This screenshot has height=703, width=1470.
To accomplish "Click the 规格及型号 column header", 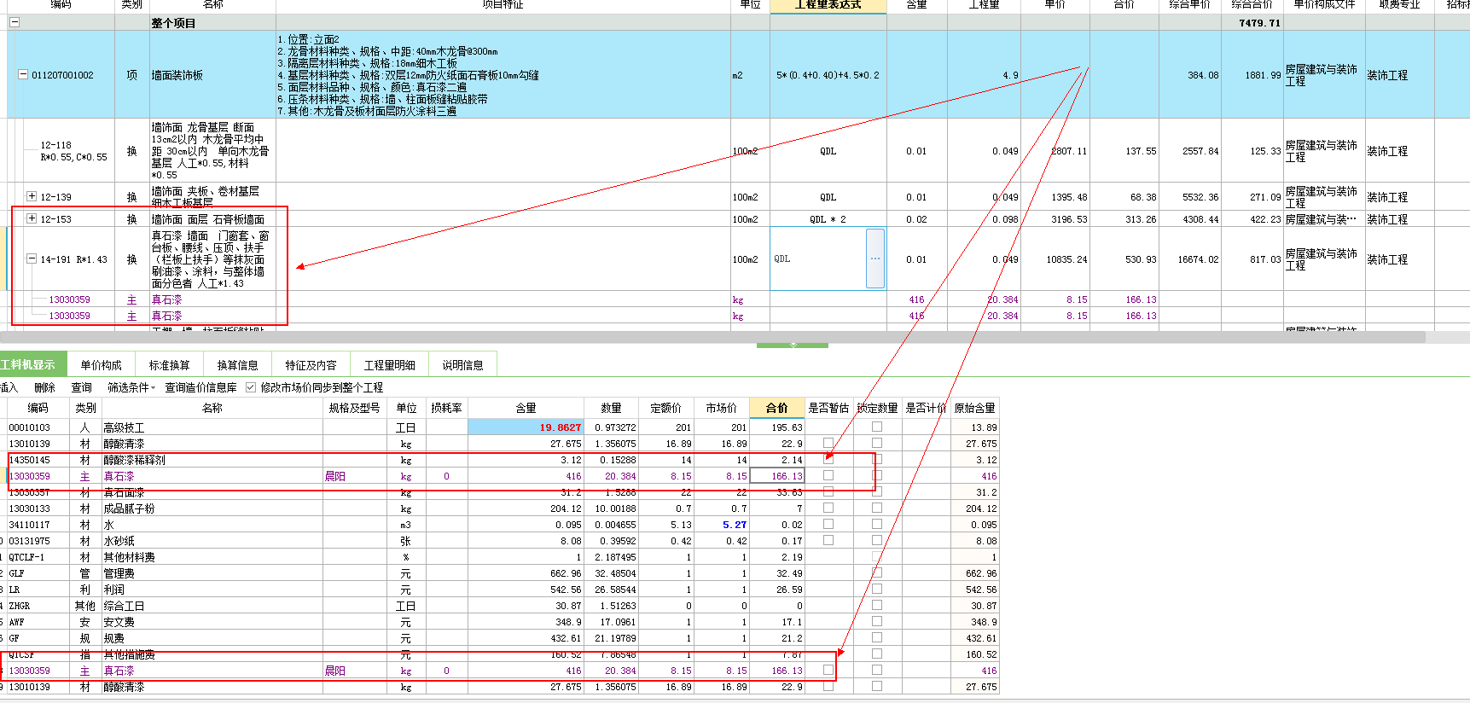I will coord(354,408).
